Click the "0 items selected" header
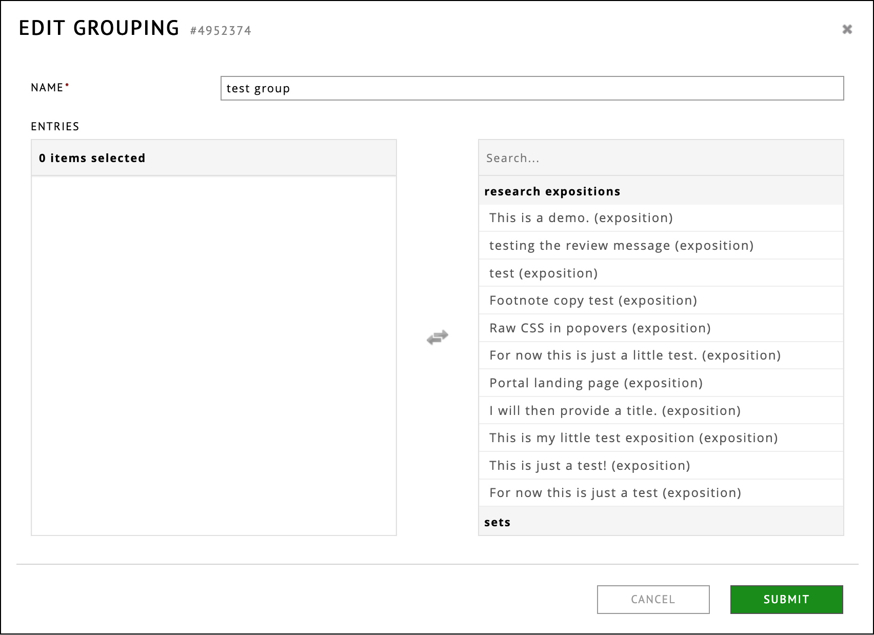Image resolution: width=874 pixels, height=635 pixels. [x=214, y=158]
